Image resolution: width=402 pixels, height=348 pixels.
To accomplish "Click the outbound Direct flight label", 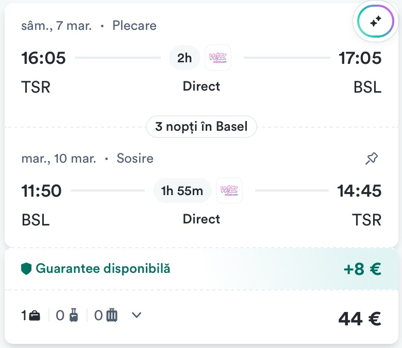I will pos(201,86).
